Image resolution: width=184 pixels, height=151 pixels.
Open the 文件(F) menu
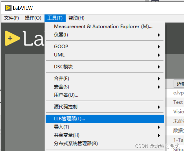pyautogui.click(x=11, y=18)
